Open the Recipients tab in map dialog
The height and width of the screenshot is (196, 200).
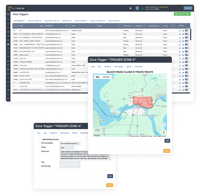point(107,67)
